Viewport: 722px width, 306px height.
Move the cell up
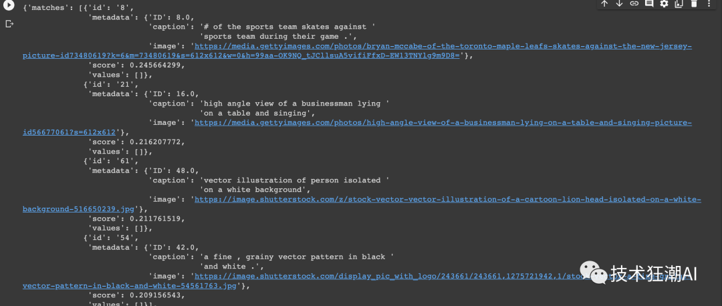(604, 4)
